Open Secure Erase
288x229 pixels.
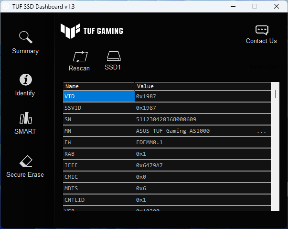coord(25,166)
